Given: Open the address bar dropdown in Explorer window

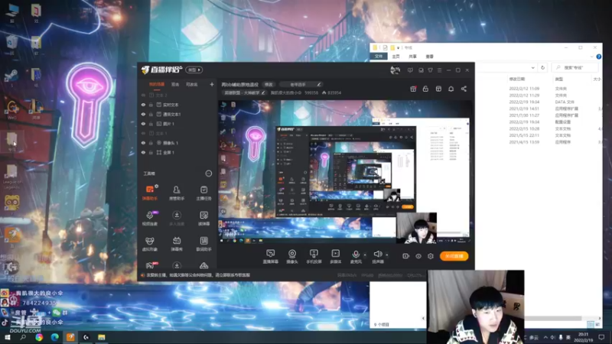Looking at the screenshot, I should 532,67.
